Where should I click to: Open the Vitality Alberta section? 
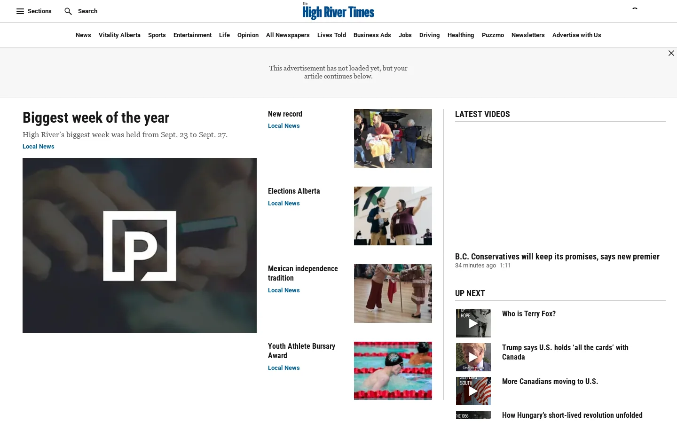click(119, 35)
